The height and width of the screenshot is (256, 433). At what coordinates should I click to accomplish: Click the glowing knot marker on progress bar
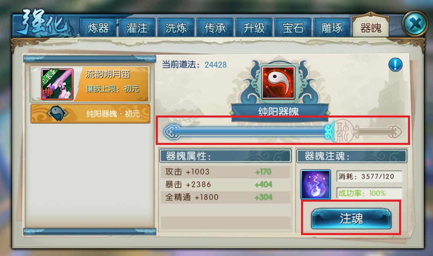coord(330,132)
